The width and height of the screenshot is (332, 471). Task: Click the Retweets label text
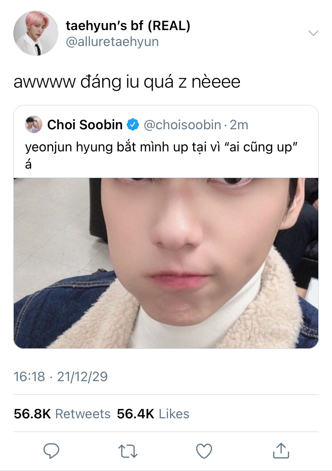(83, 413)
